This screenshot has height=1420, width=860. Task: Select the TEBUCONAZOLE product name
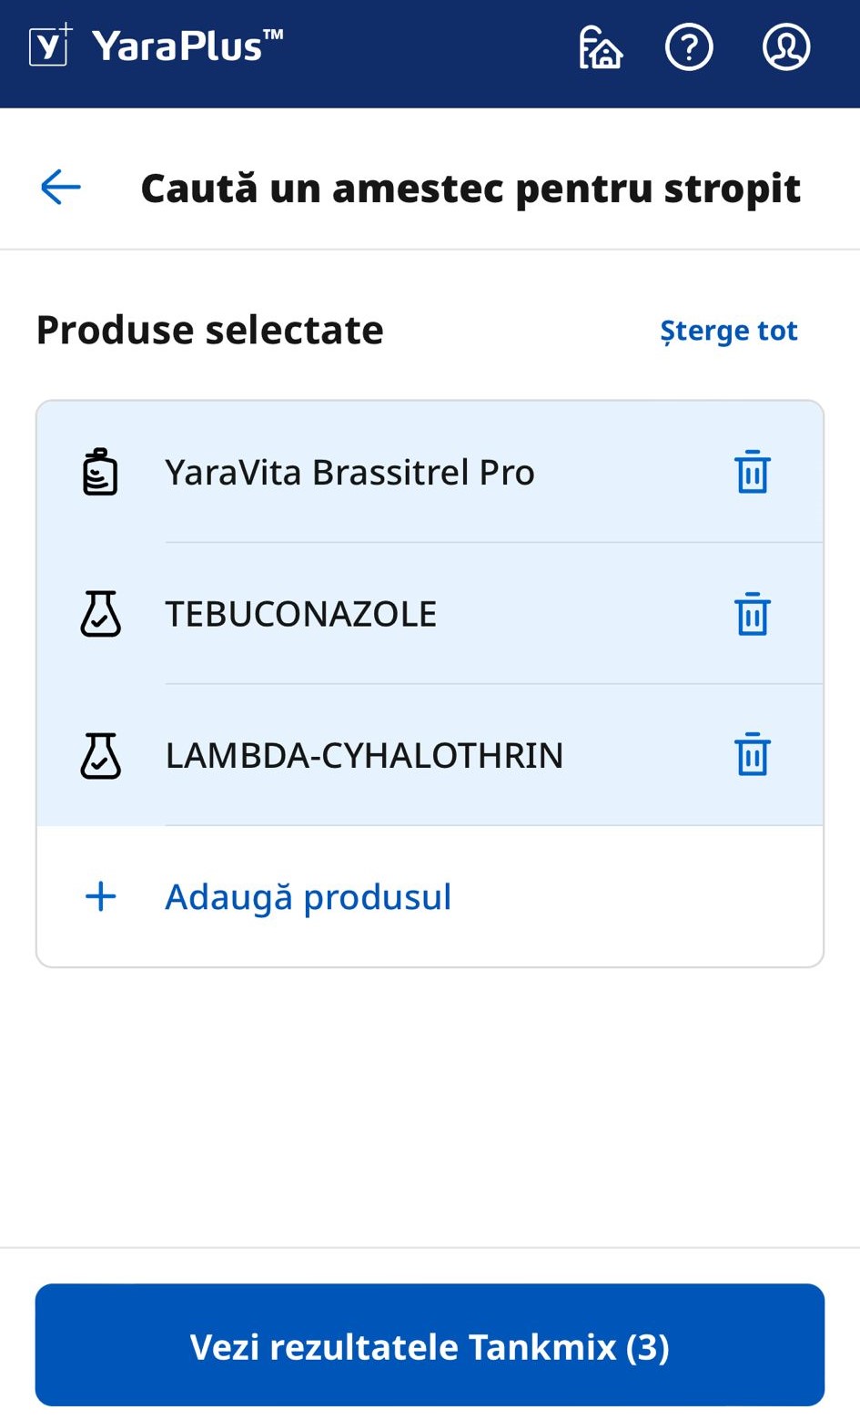(x=300, y=615)
